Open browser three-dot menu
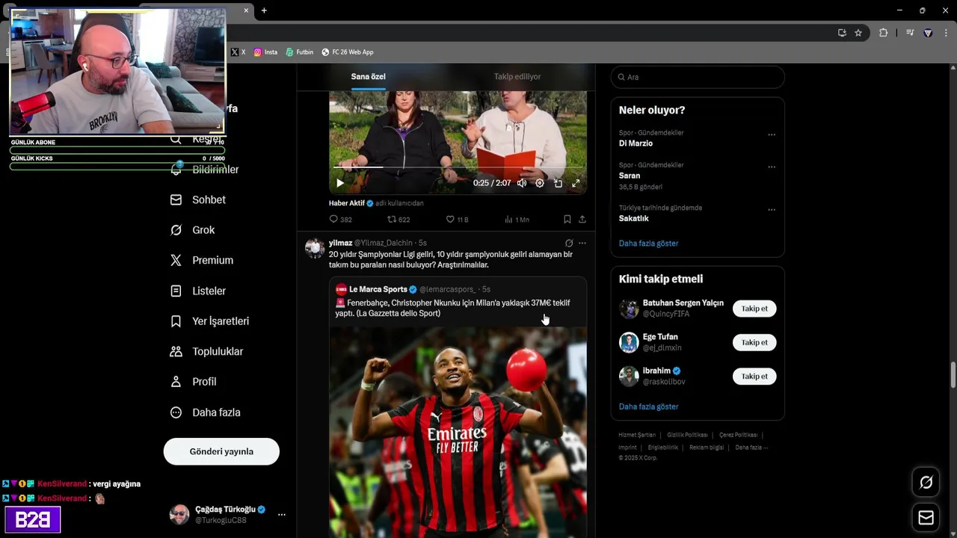Screen dimensions: 957x538 coord(946,33)
